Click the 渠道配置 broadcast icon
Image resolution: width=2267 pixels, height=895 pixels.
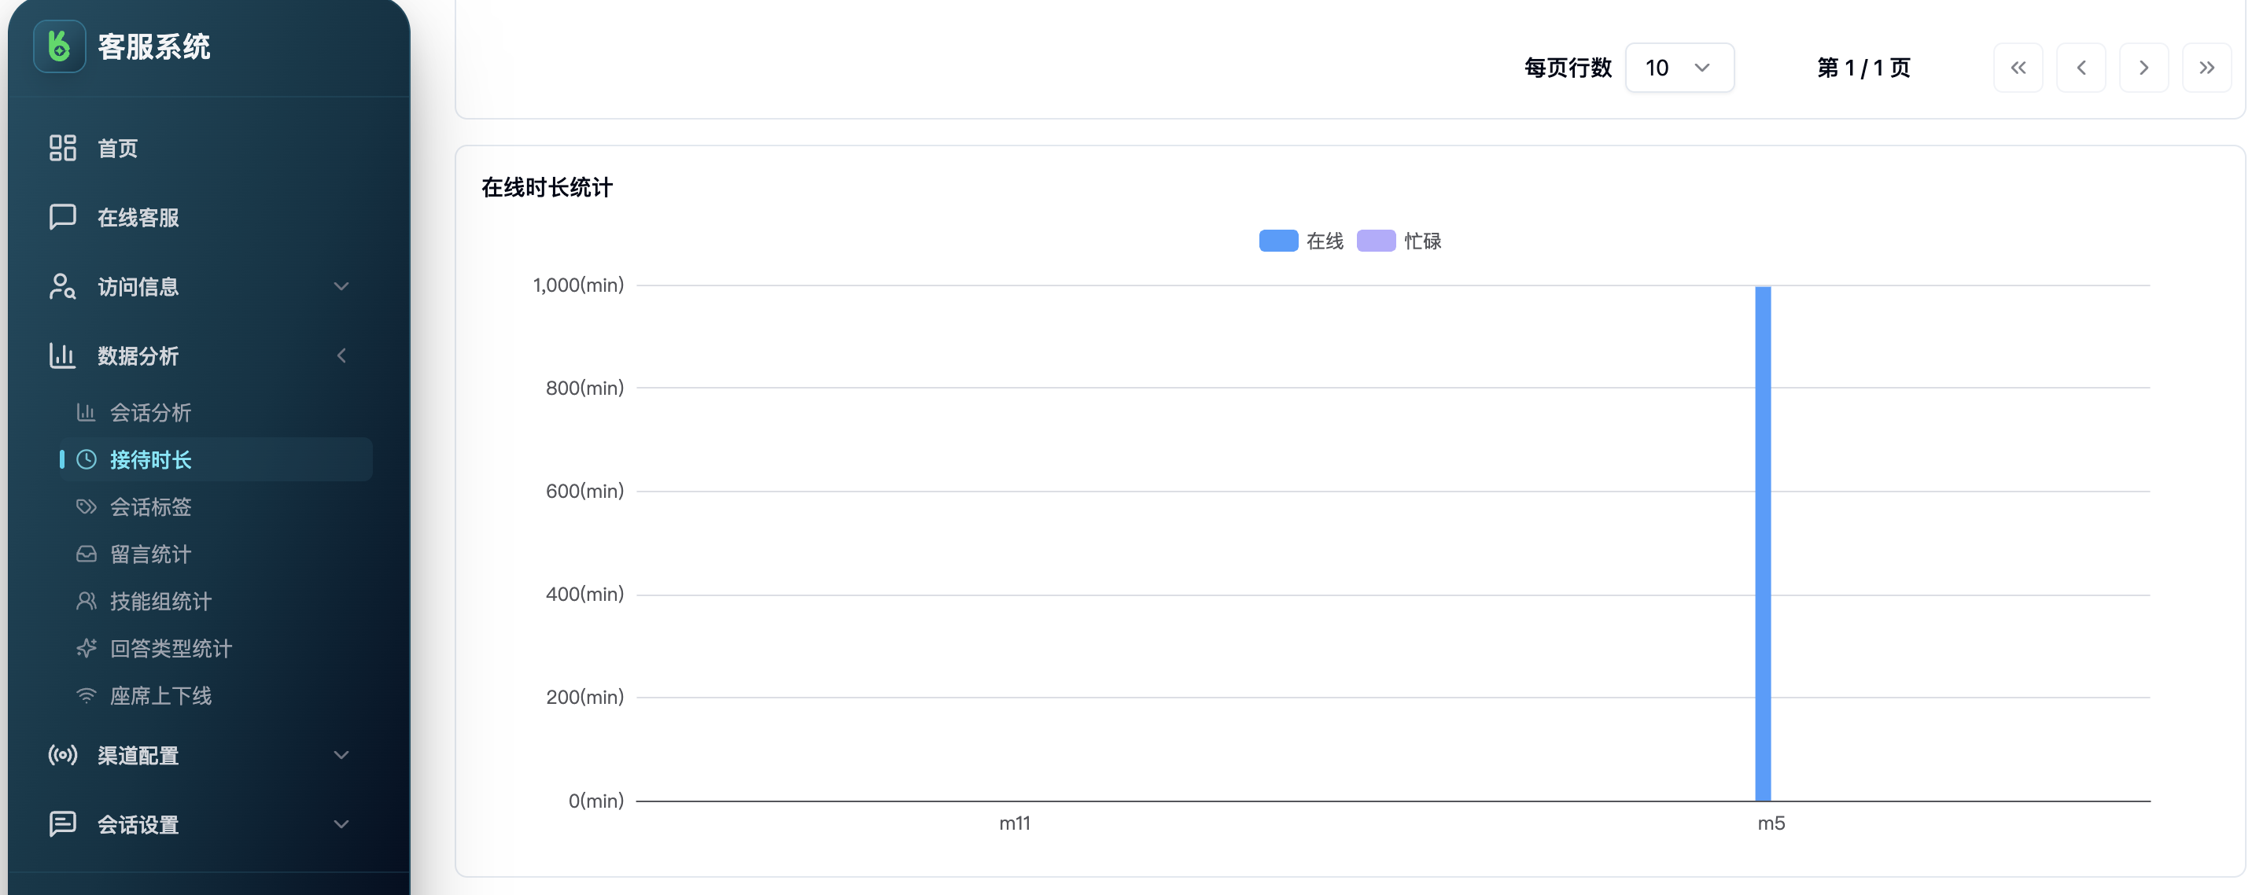(62, 755)
